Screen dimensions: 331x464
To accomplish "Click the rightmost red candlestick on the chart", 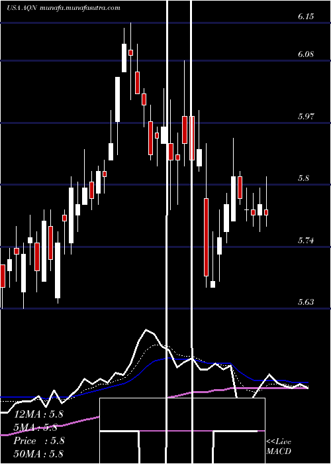I will click(266, 213).
